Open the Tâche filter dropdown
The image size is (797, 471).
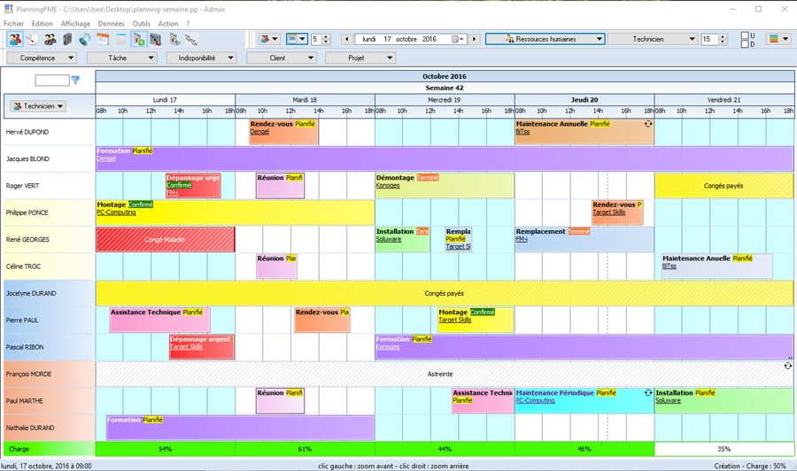tap(121, 58)
